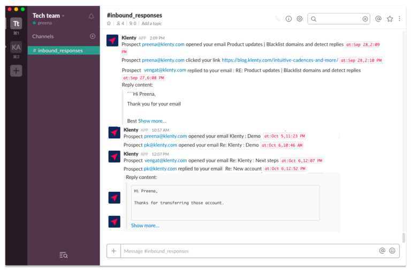Star the inbound_responses channel in header
The height and width of the screenshot is (272, 411).
click(x=109, y=24)
